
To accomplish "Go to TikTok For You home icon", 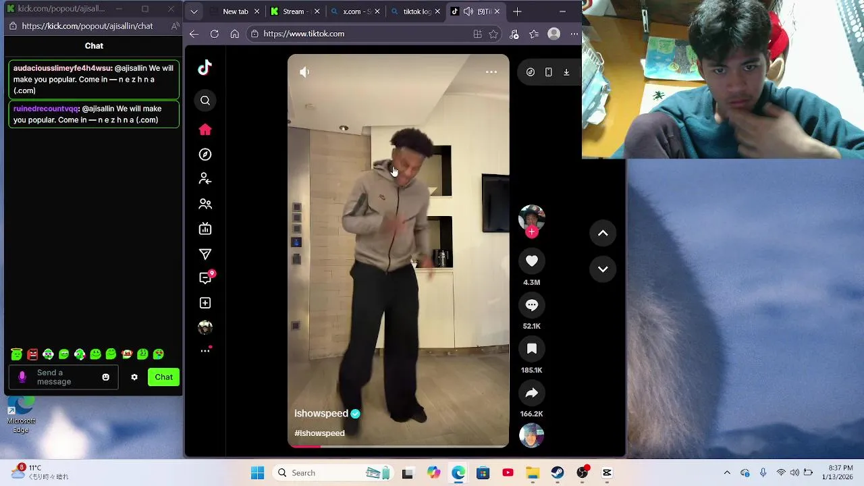I will [x=205, y=129].
